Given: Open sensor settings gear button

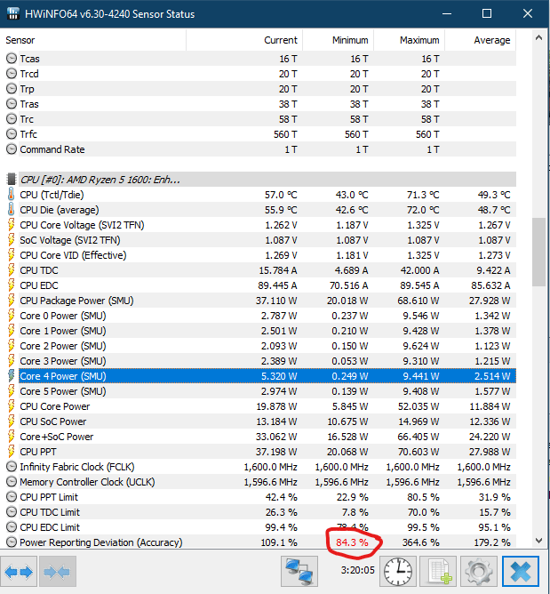Looking at the screenshot, I should [479, 571].
